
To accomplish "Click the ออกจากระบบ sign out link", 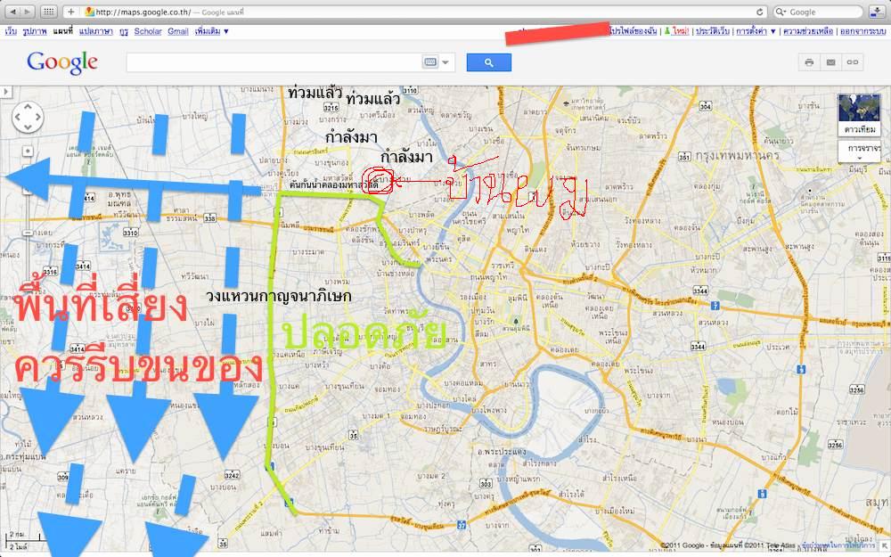I will pos(862,31).
